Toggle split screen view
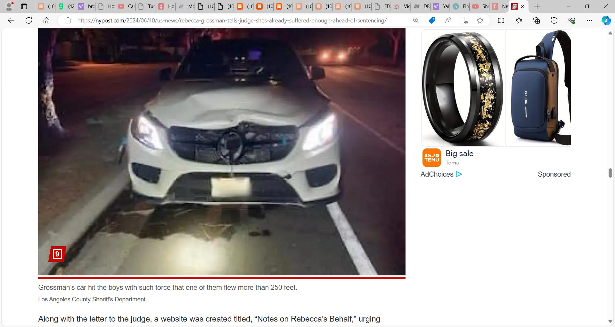Image resolution: width=615 pixels, height=327 pixels. click(501, 21)
